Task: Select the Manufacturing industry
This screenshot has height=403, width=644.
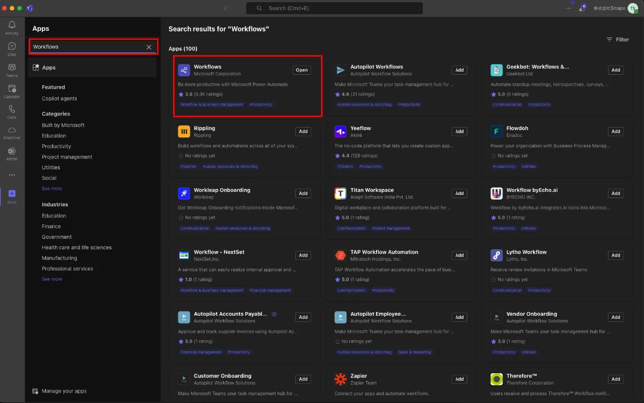Action: tap(59, 258)
